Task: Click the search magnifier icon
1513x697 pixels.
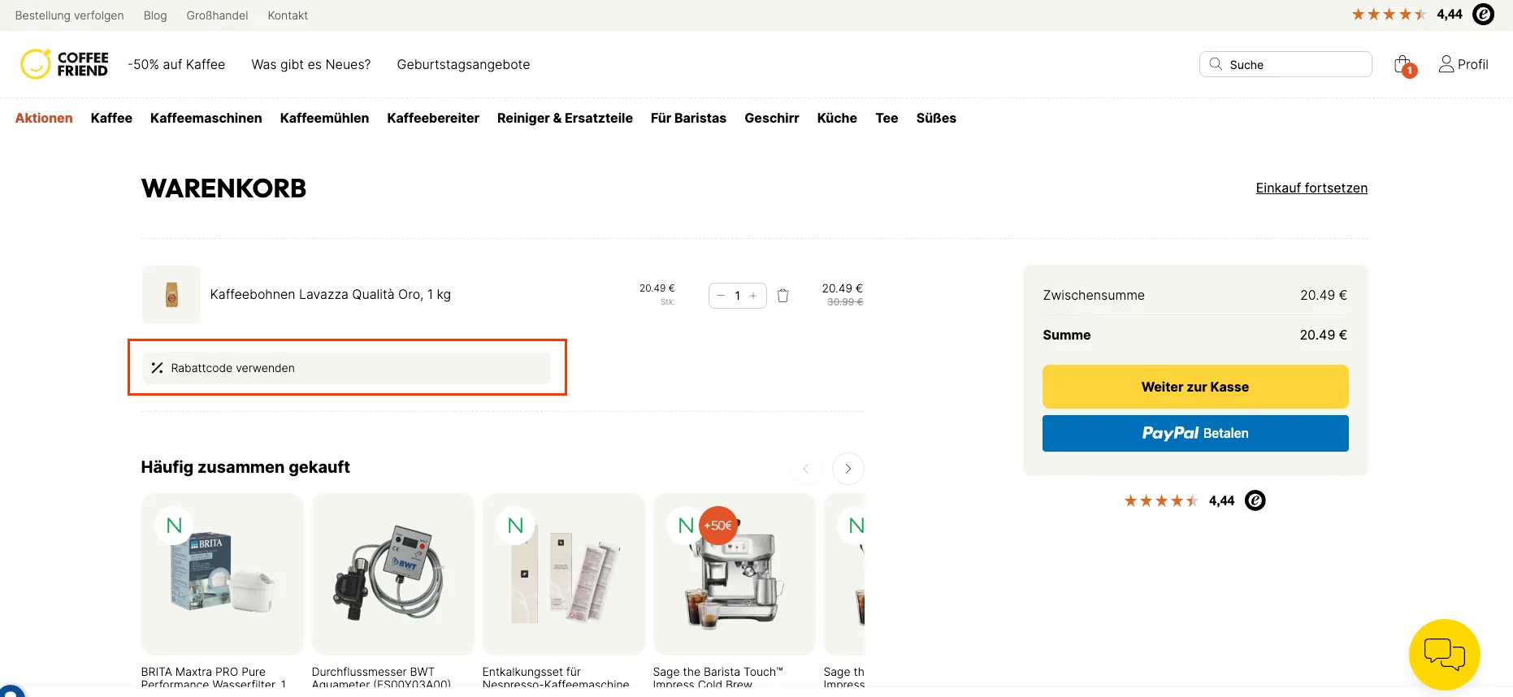Action: click(1216, 64)
